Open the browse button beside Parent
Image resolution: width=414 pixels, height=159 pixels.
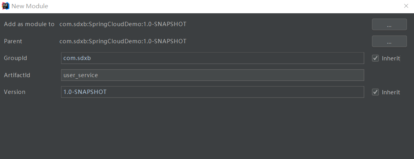[389, 41]
